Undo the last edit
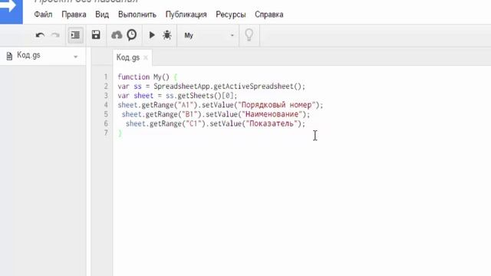The width and height of the screenshot is (491, 276). point(40,35)
